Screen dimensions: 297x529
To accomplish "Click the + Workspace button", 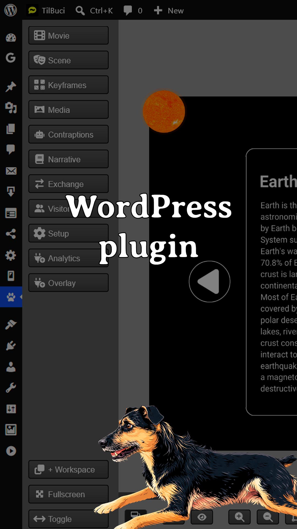I will pyautogui.click(x=68, y=469).
